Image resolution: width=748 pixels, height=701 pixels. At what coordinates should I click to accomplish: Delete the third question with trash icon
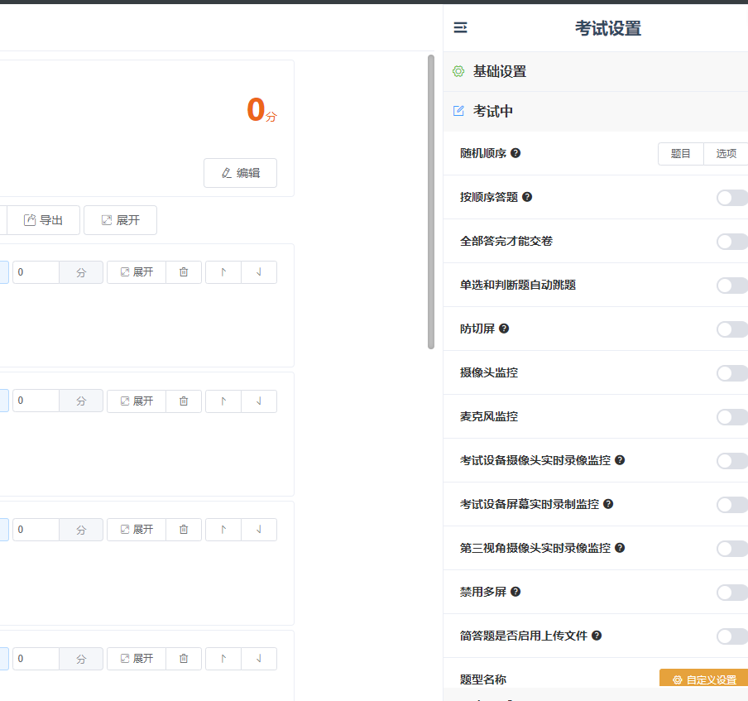184,530
